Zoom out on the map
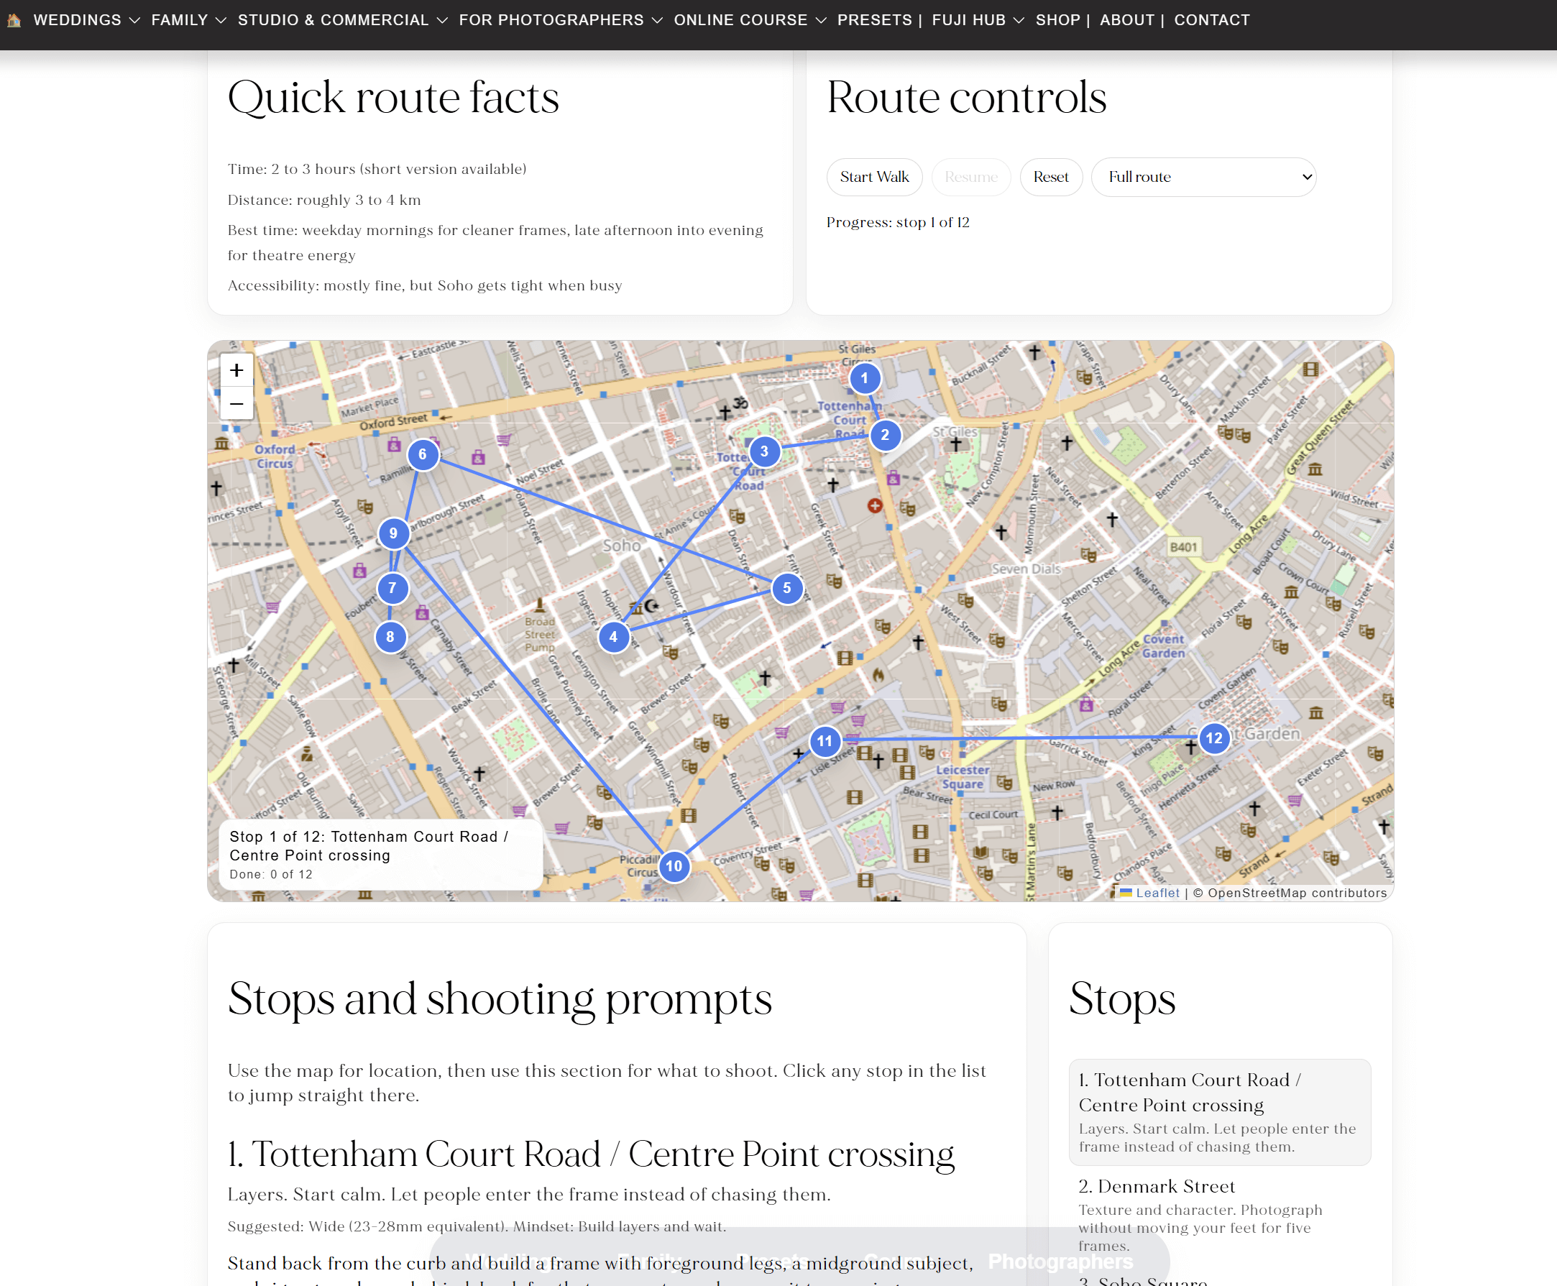 point(236,405)
